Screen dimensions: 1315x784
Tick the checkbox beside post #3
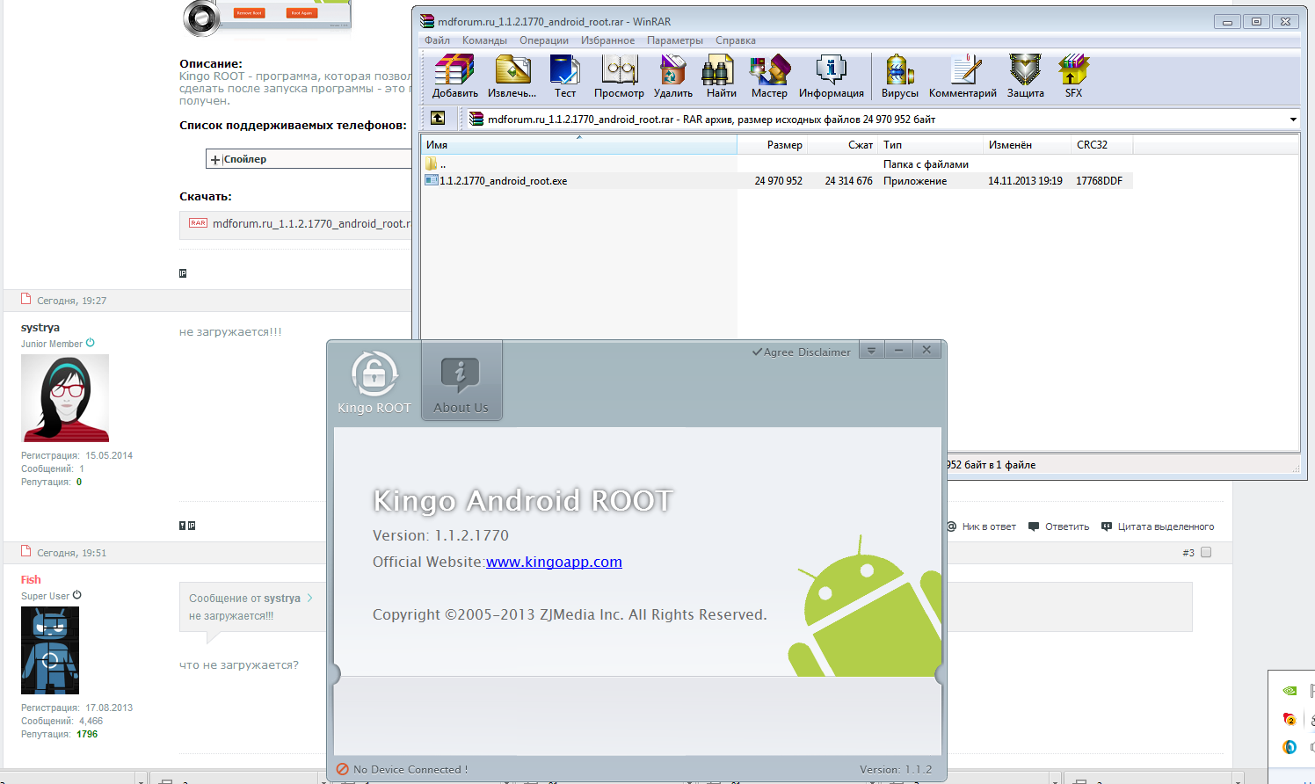pyautogui.click(x=1206, y=553)
